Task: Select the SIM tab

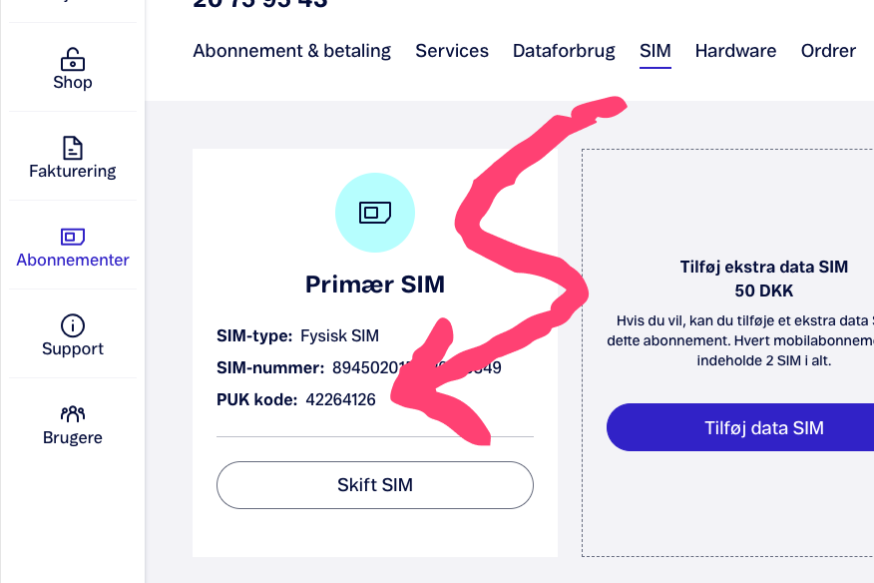Action: click(655, 51)
